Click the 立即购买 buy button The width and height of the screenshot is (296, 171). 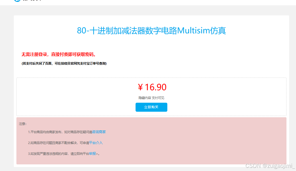pos(151,107)
